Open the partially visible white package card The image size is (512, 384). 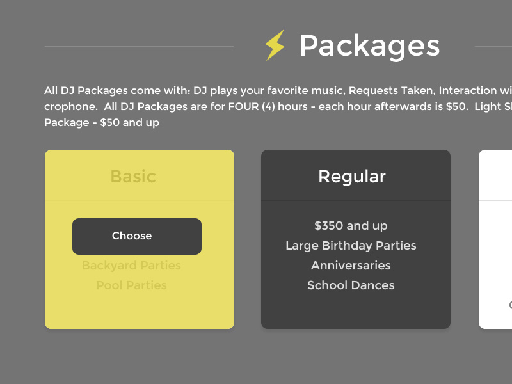point(497,256)
